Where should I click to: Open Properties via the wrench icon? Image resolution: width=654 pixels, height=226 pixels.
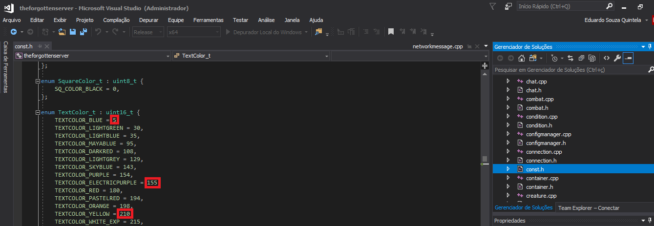click(x=617, y=58)
